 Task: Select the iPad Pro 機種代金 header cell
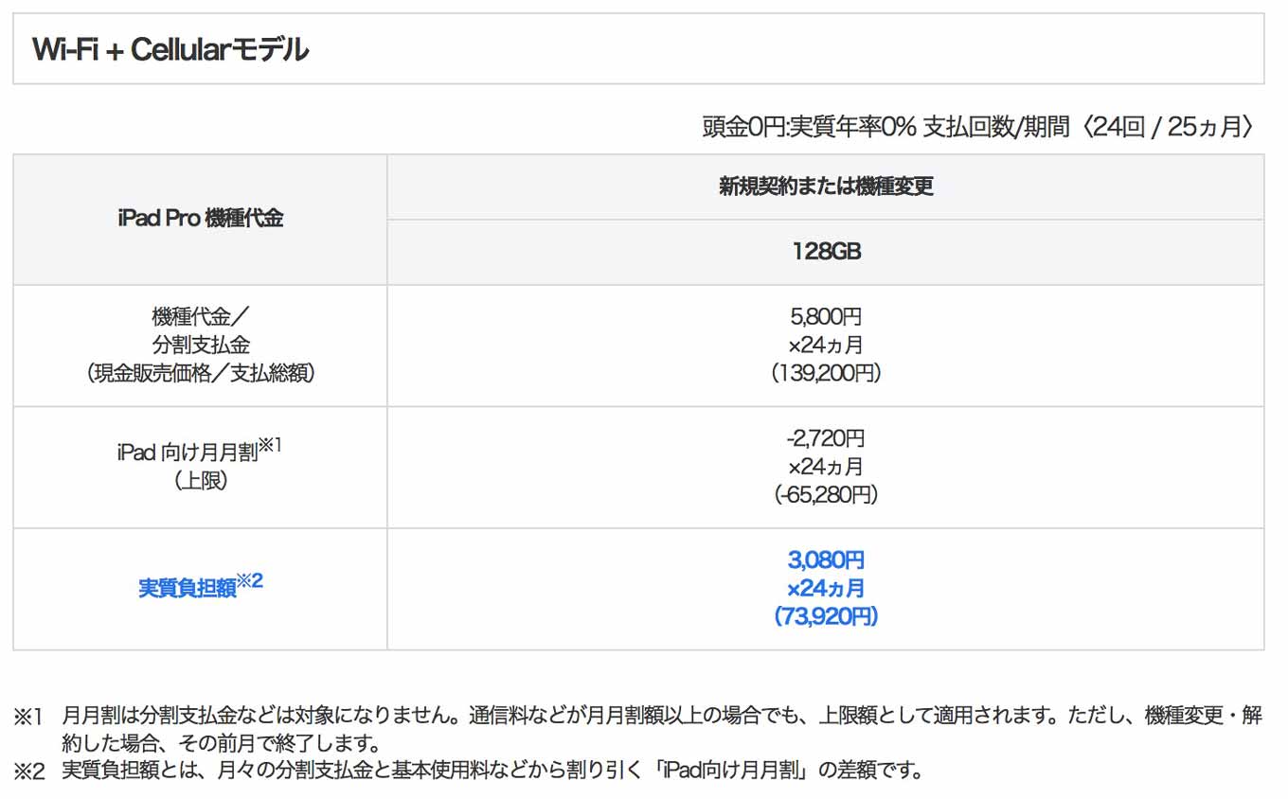click(200, 220)
